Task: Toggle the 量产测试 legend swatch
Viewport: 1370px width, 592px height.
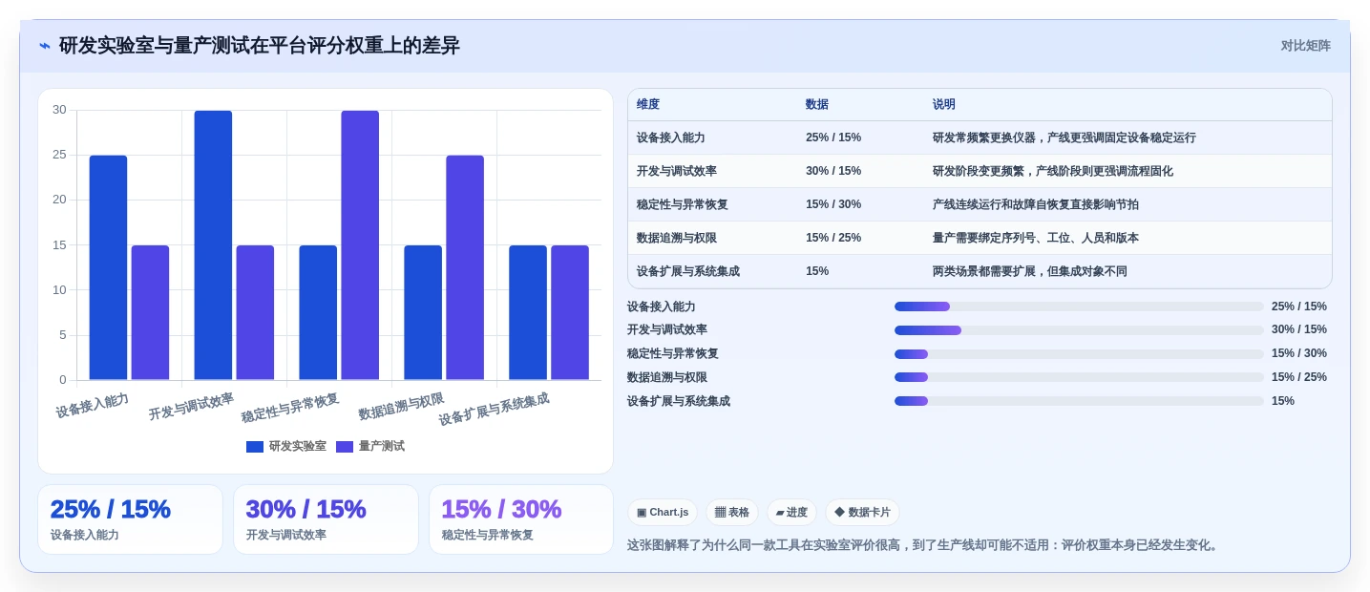Action: tap(345, 447)
